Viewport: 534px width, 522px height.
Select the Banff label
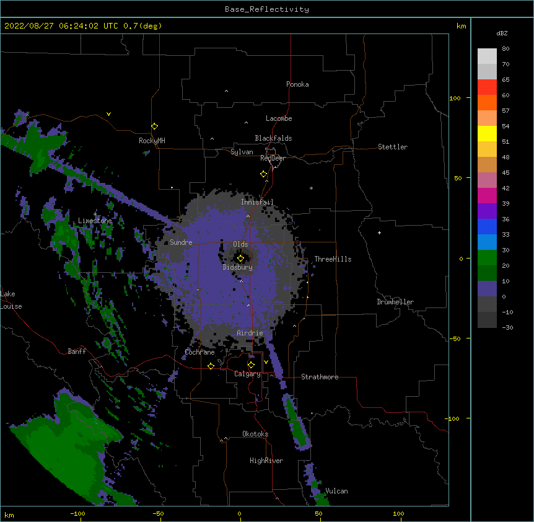77,352
